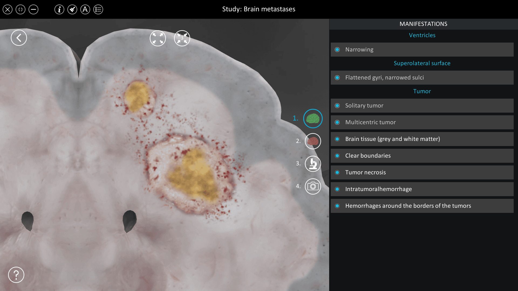This screenshot has height=291, width=518.
Task: Open the microscope view icon
Action: click(x=313, y=164)
